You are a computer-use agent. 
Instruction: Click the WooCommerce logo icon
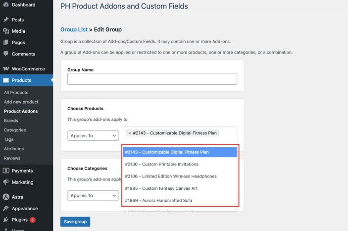click(6, 69)
